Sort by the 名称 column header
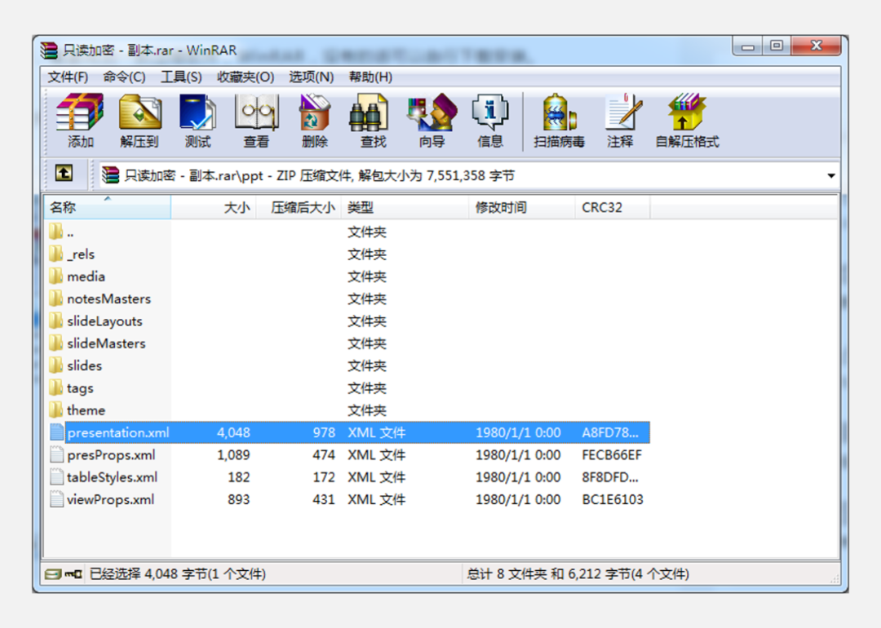This screenshot has width=881, height=628. (x=108, y=207)
